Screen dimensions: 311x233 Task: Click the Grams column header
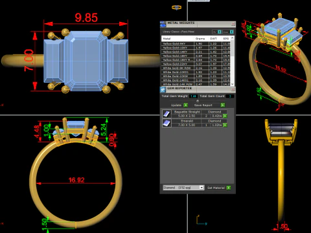click(x=201, y=39)
